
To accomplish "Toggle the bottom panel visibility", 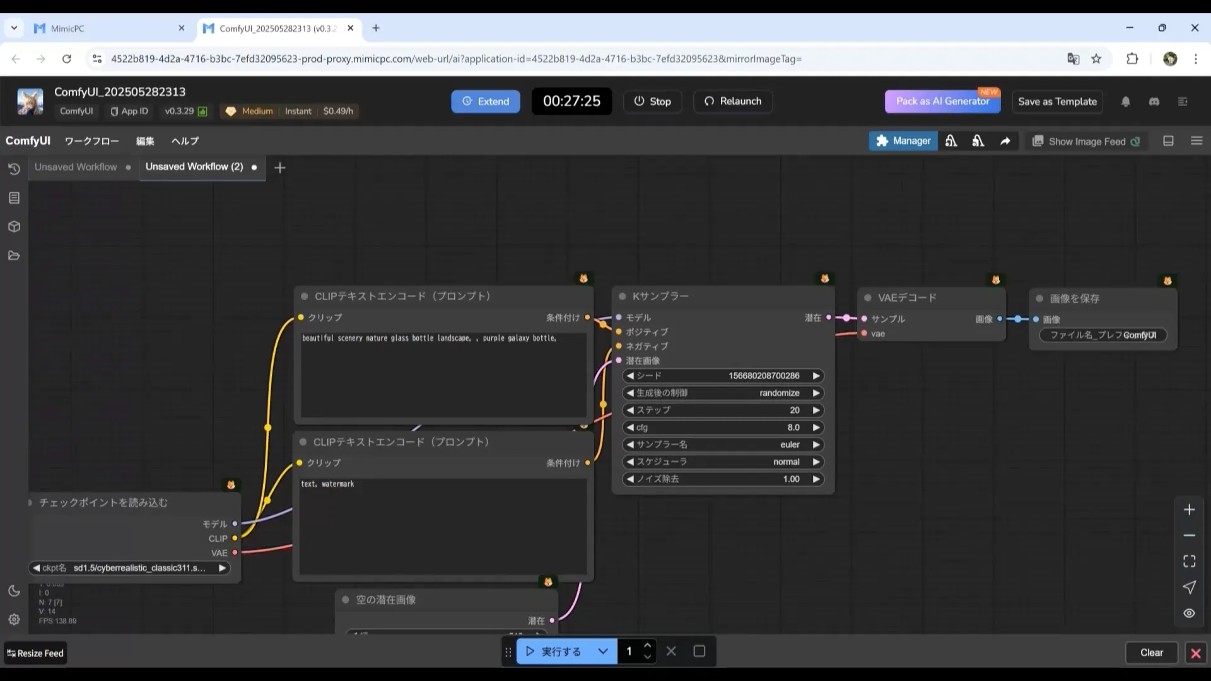I will [1167, 141].
